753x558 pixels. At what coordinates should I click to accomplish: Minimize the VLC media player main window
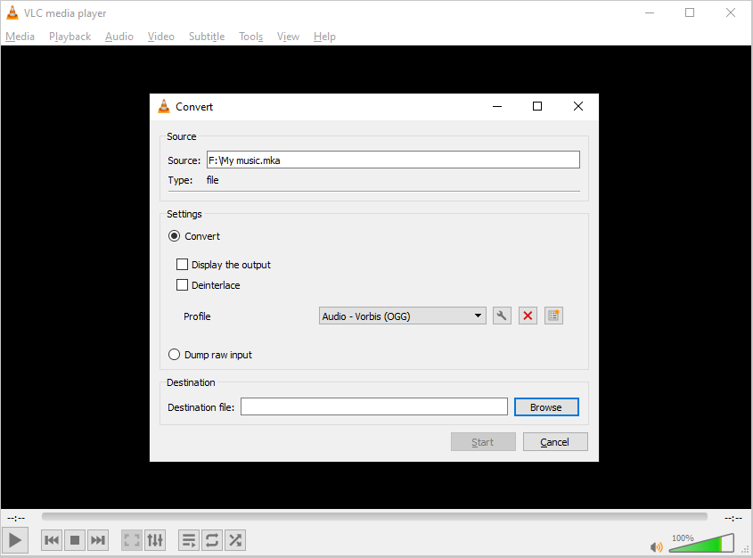tap(650, 13)
